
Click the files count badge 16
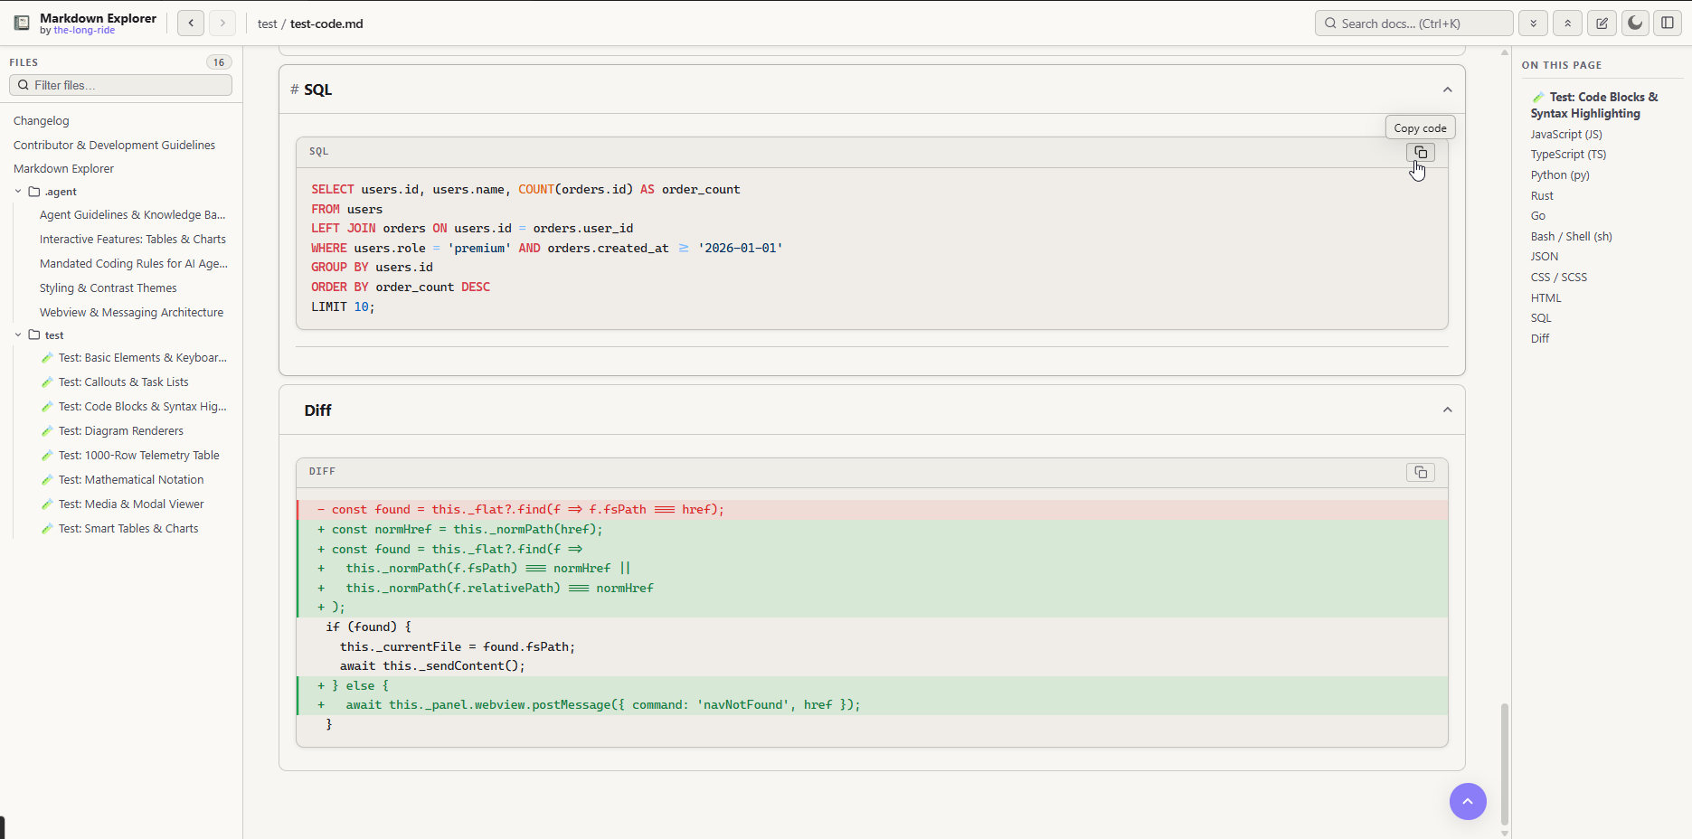219,62
